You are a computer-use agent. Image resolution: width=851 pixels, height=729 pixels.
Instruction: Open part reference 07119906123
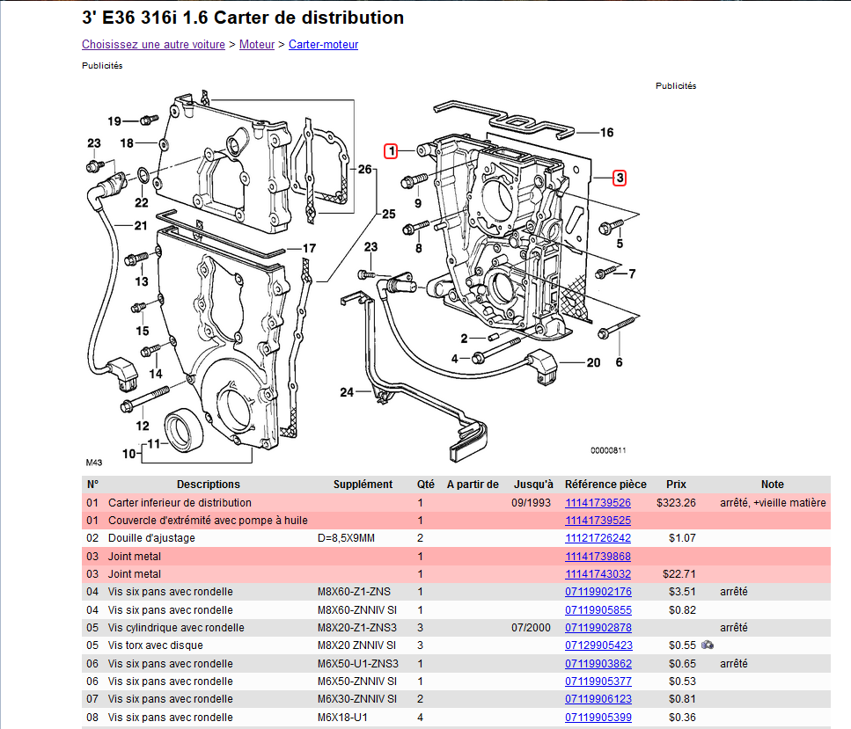click(x=598, y=699)
